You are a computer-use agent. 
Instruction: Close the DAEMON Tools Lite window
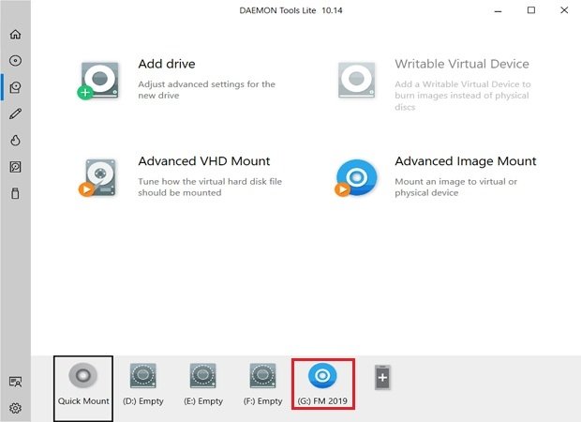pos(564,10)
